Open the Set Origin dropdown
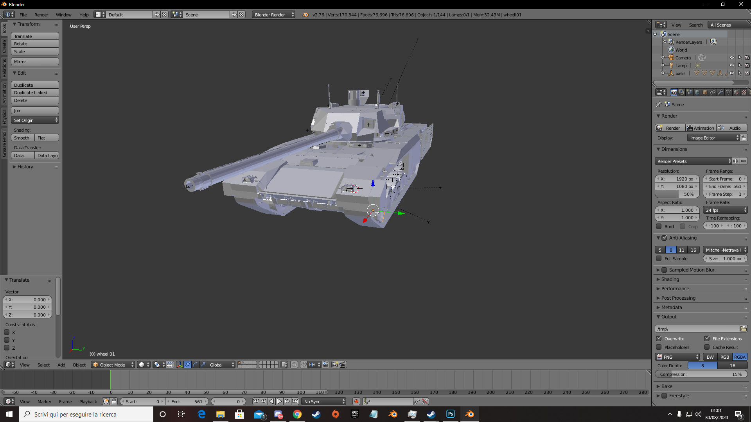This screenshot has height=422, width=751. 35,120
